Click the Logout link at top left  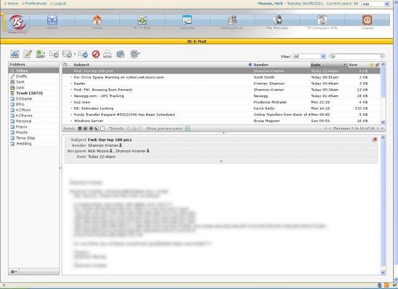60,3
